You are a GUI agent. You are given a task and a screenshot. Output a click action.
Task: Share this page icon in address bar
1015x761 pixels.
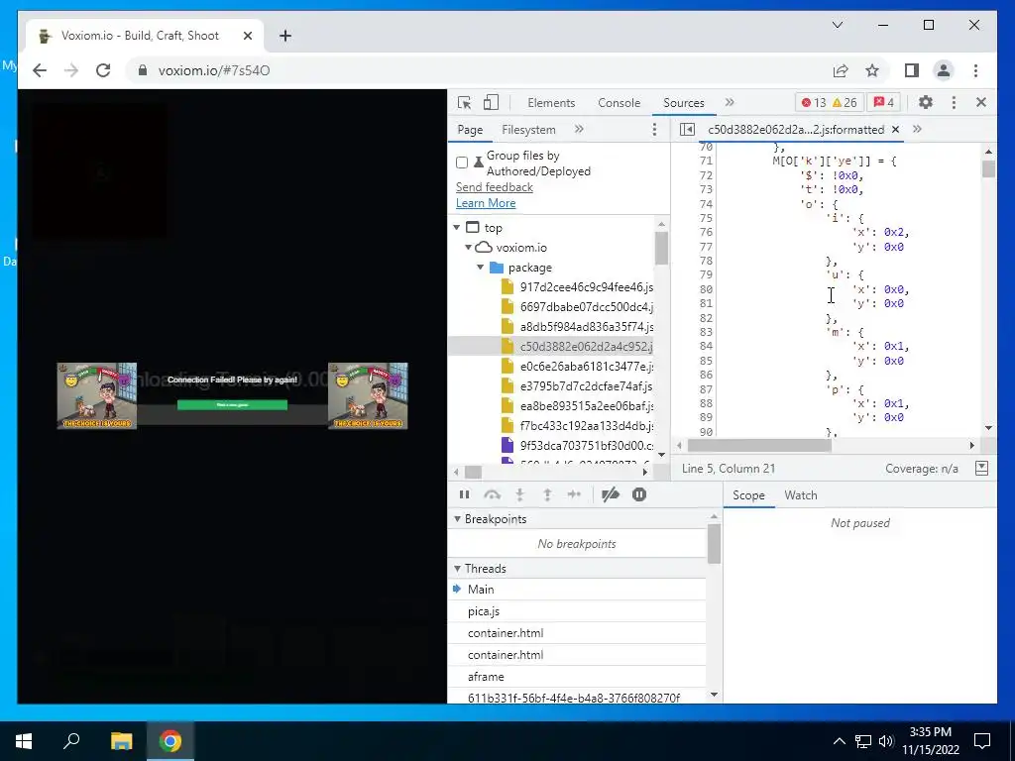coord(841,70)
